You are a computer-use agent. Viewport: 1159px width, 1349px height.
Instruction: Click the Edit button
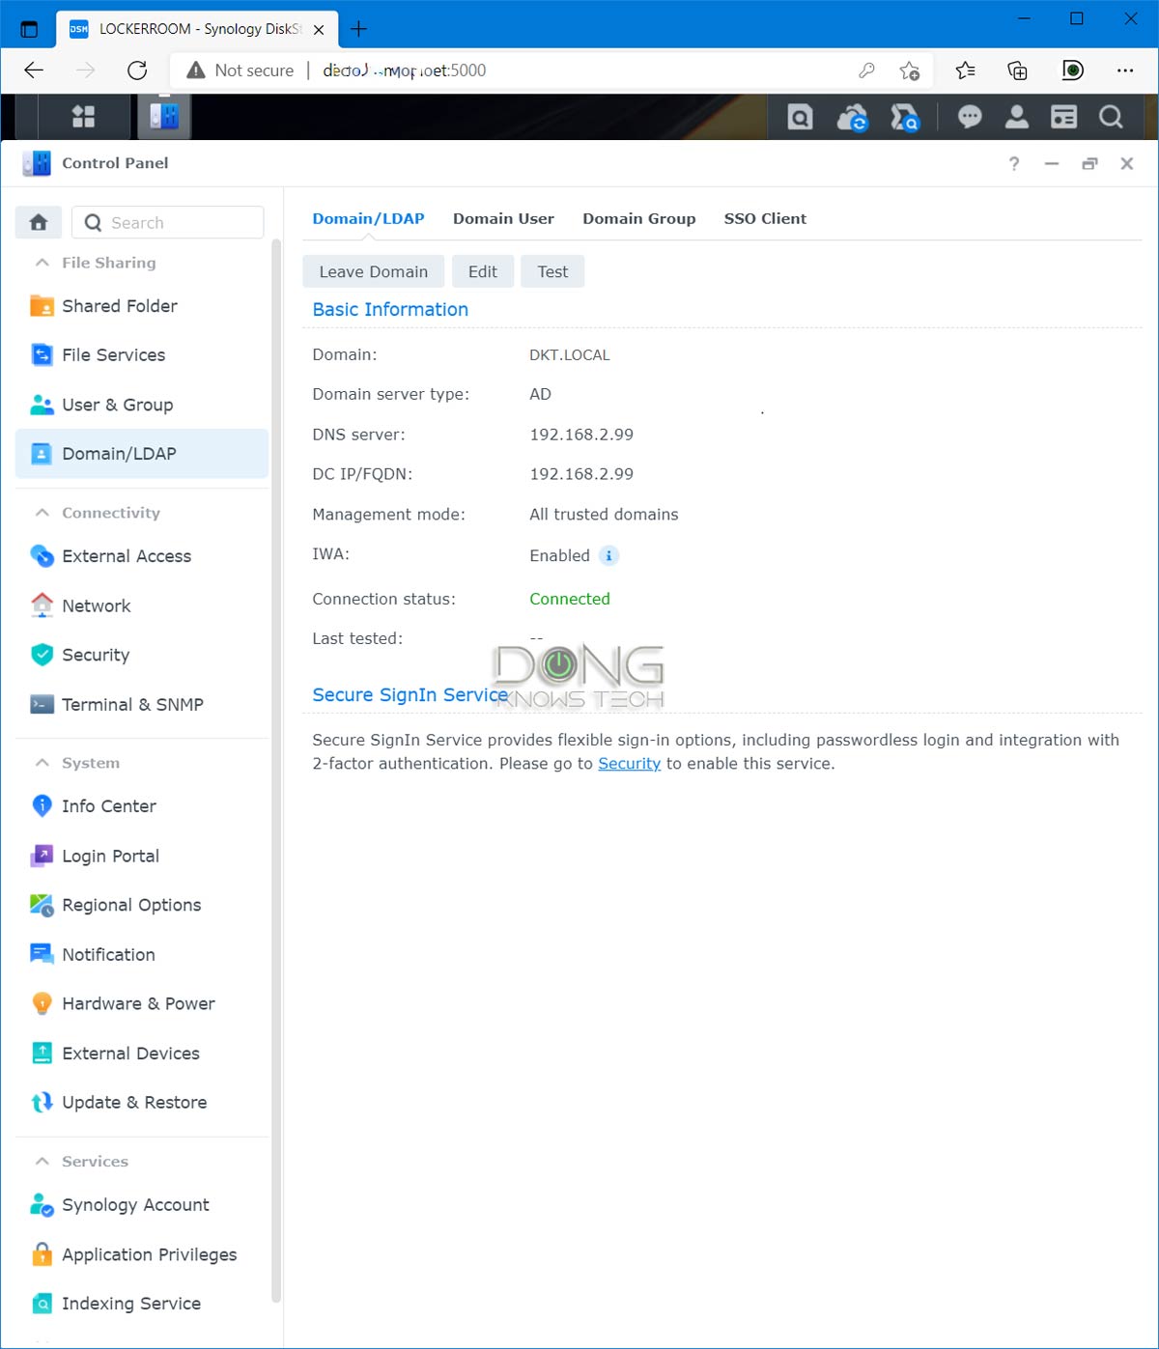[x=483, y=271]
